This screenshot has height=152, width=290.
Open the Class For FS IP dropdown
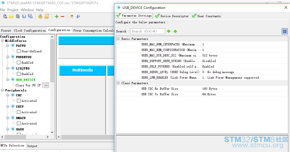point(46,85)
